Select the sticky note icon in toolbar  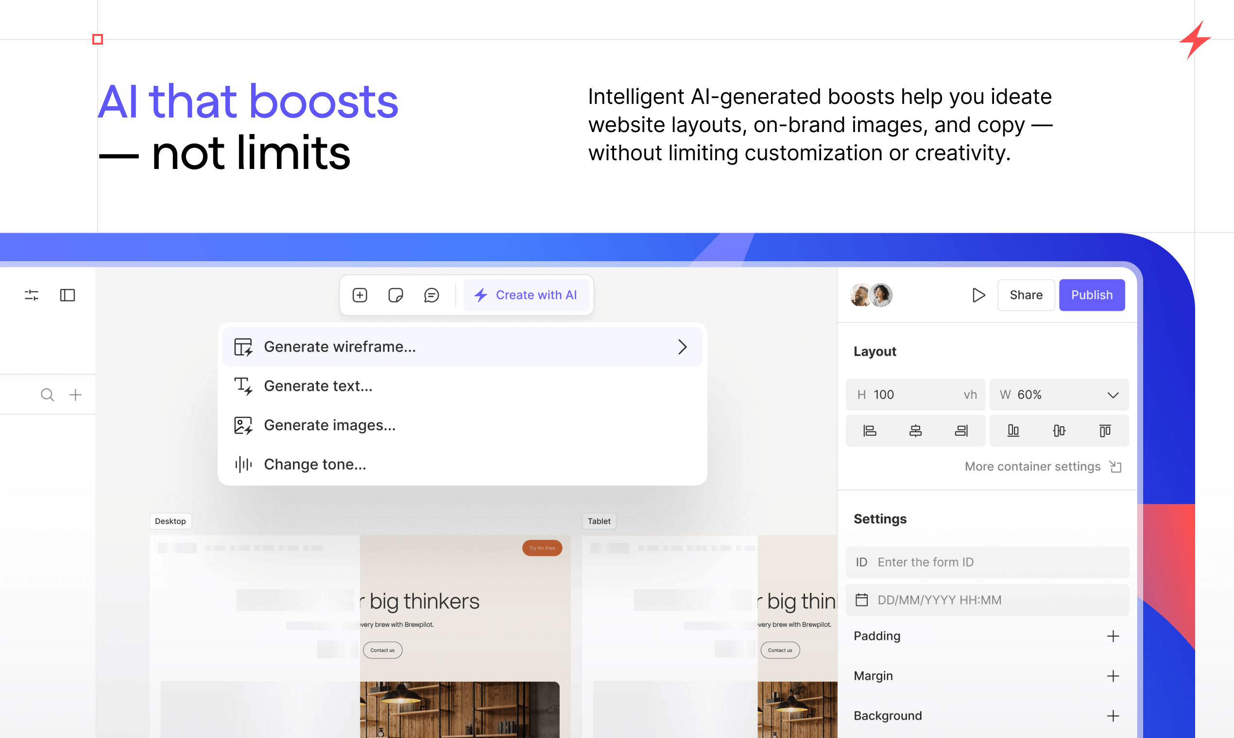395,295
